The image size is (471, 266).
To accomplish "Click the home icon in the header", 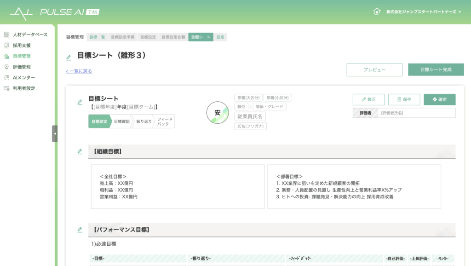I will pyautogui.click(x=377, y=12).
